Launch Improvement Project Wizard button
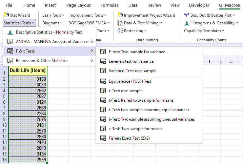This screenshot has height=164, width=243. 146,15
